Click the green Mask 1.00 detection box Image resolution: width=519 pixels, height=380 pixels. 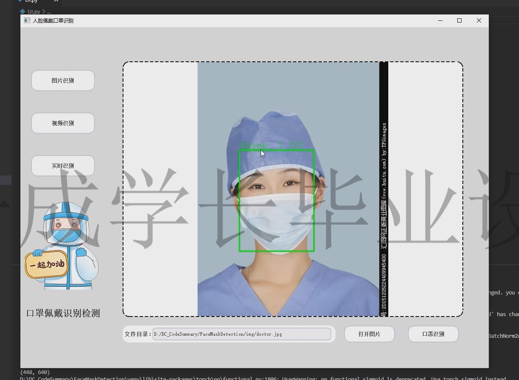[x=277, y=200]
